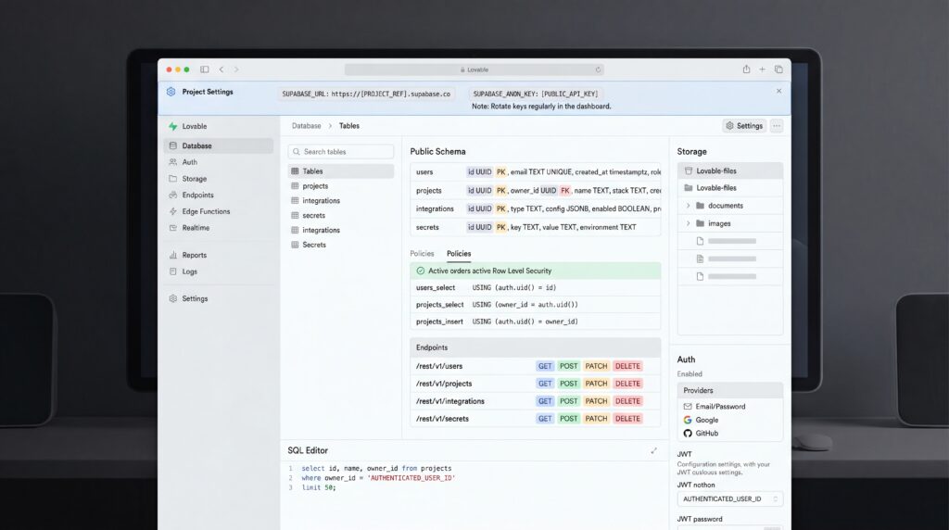Go forward with browser forward arrow
Viewport: 949px width, 530px height.
tap(236, 69)
